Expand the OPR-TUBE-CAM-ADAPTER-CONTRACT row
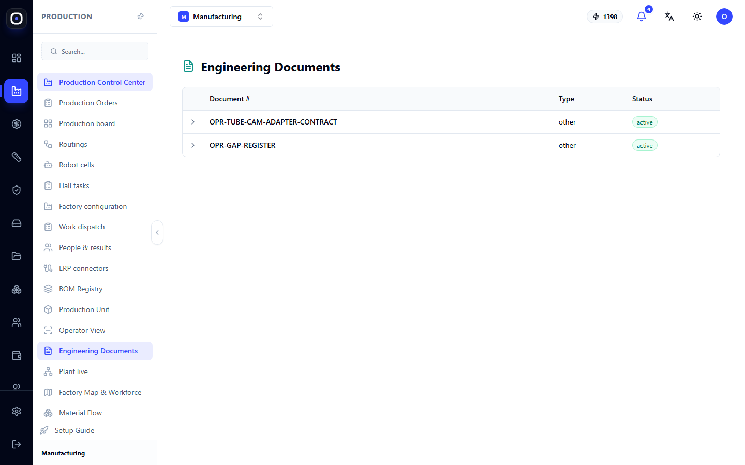This screenshot has width=745, height=465. (193, 122)
